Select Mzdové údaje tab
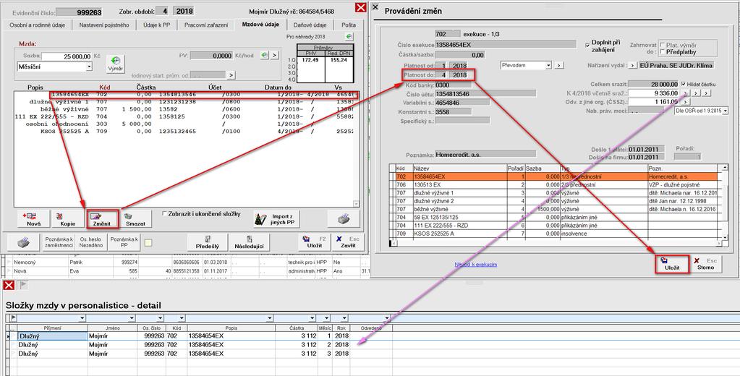Image resolution: width=740 pixels, height=376 pixels. (260, 24)
